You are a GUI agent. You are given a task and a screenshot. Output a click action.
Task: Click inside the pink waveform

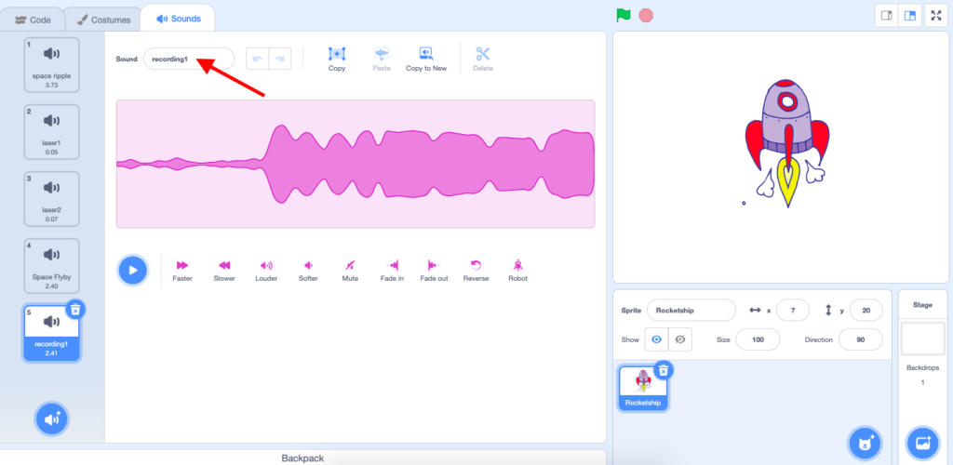(356, 164)
